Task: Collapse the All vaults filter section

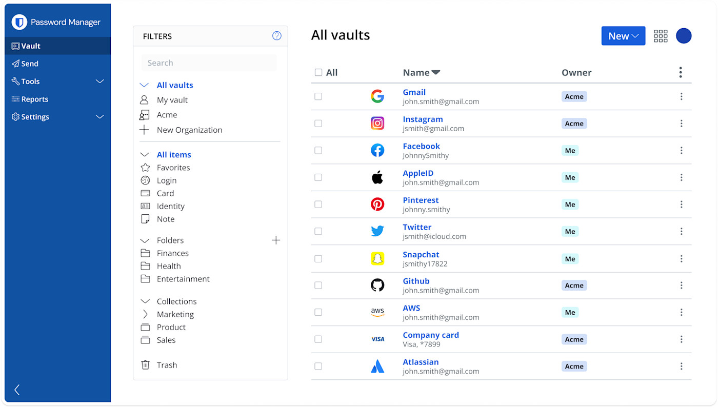Action: pyautogui.click(x=144, y=85)
